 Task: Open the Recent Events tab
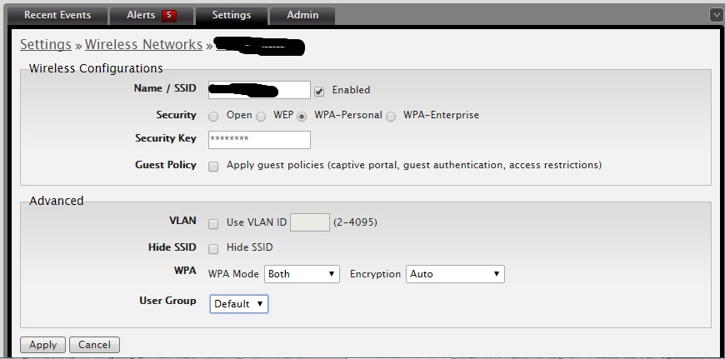tap(57, 15)
